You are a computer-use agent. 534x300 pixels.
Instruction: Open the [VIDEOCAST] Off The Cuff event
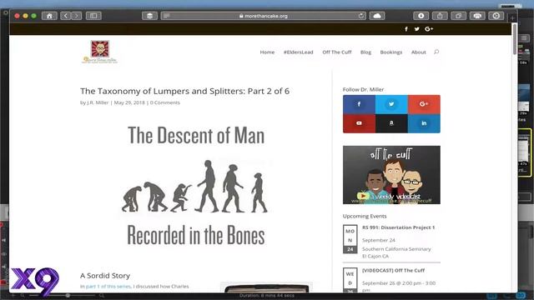tap(393, 270)
